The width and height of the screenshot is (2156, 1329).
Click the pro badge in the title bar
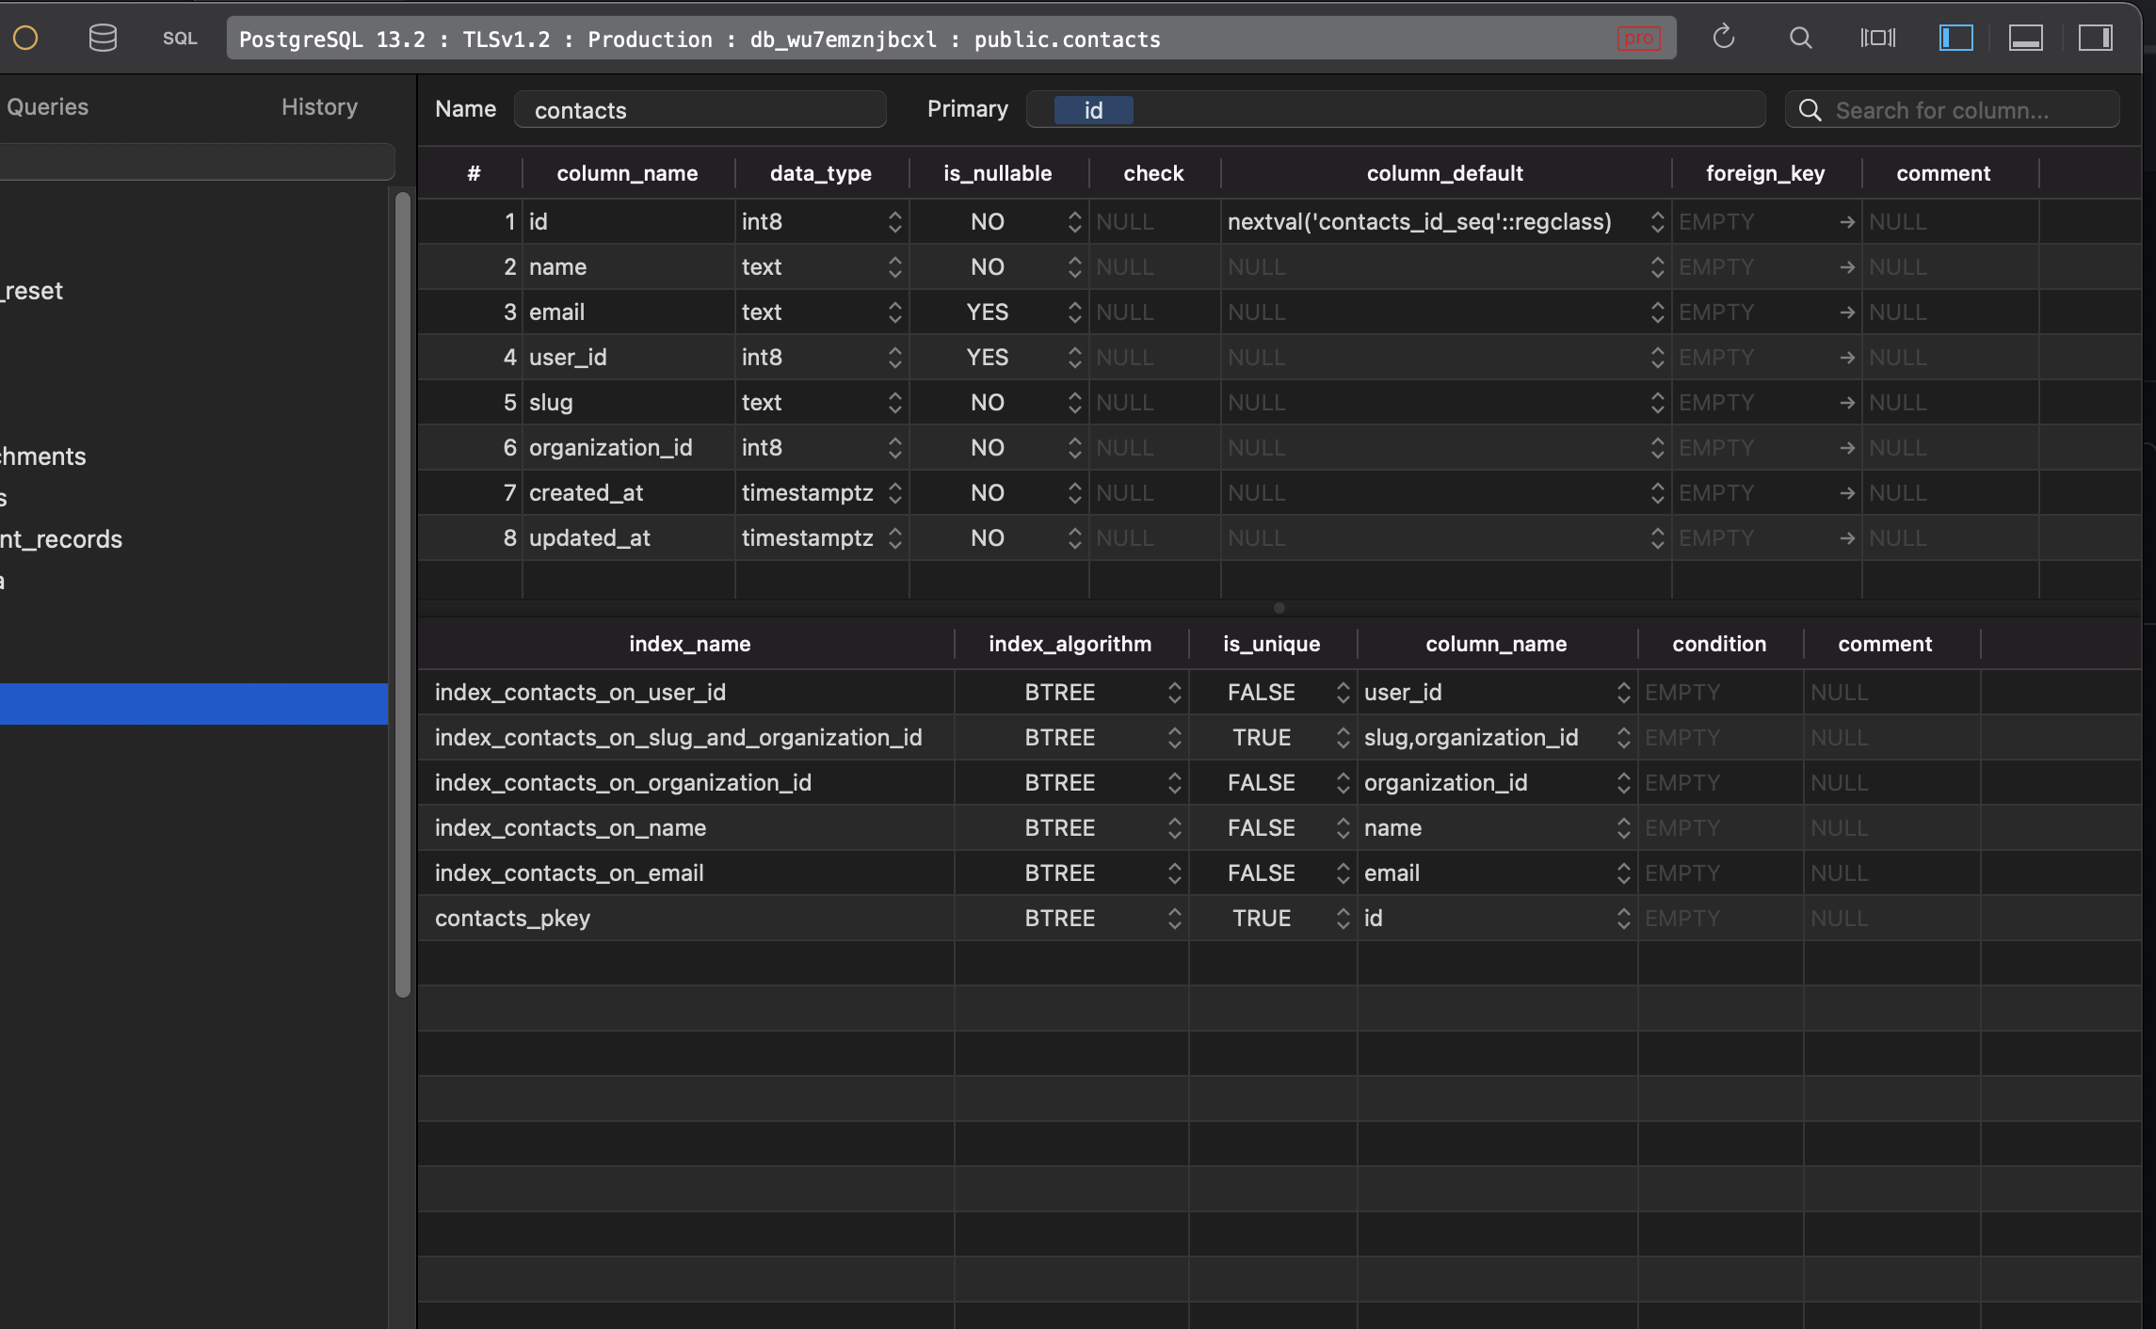tap(1638, 38)
